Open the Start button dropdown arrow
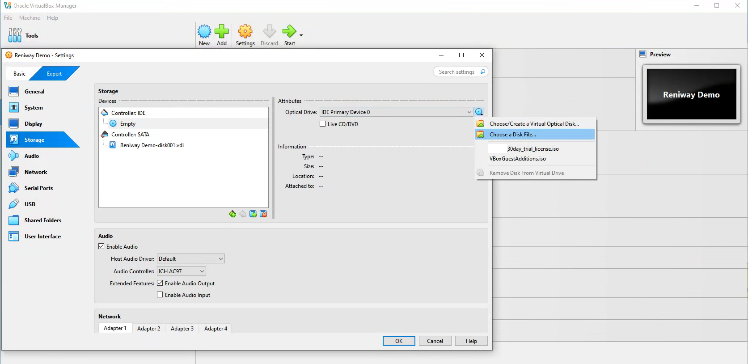 [301, 35]
